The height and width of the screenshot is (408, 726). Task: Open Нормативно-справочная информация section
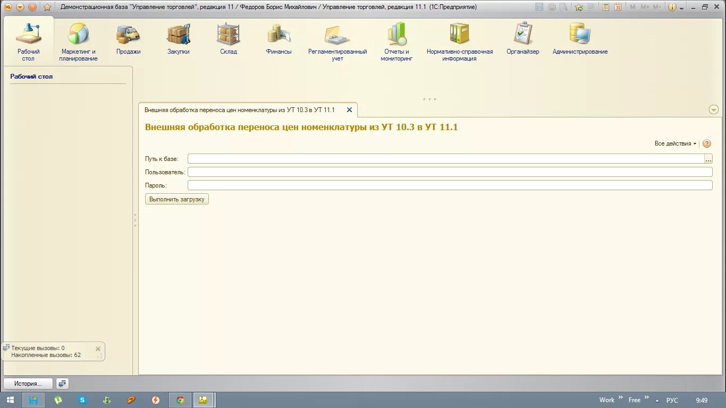460,42
